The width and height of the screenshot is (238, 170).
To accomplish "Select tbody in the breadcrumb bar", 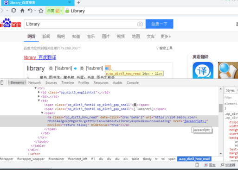I will point(147,159).
